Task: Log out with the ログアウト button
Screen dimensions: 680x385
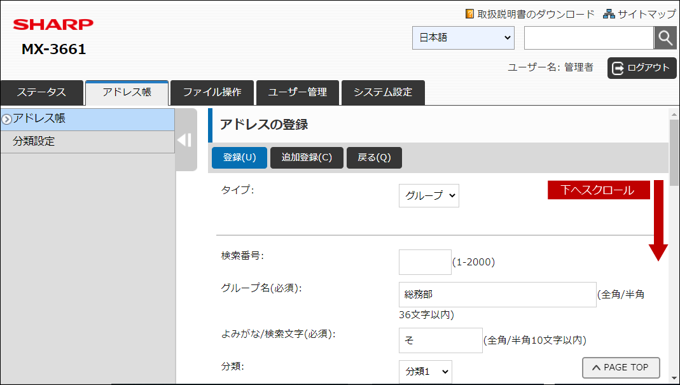Action: (x=642, y=67)
